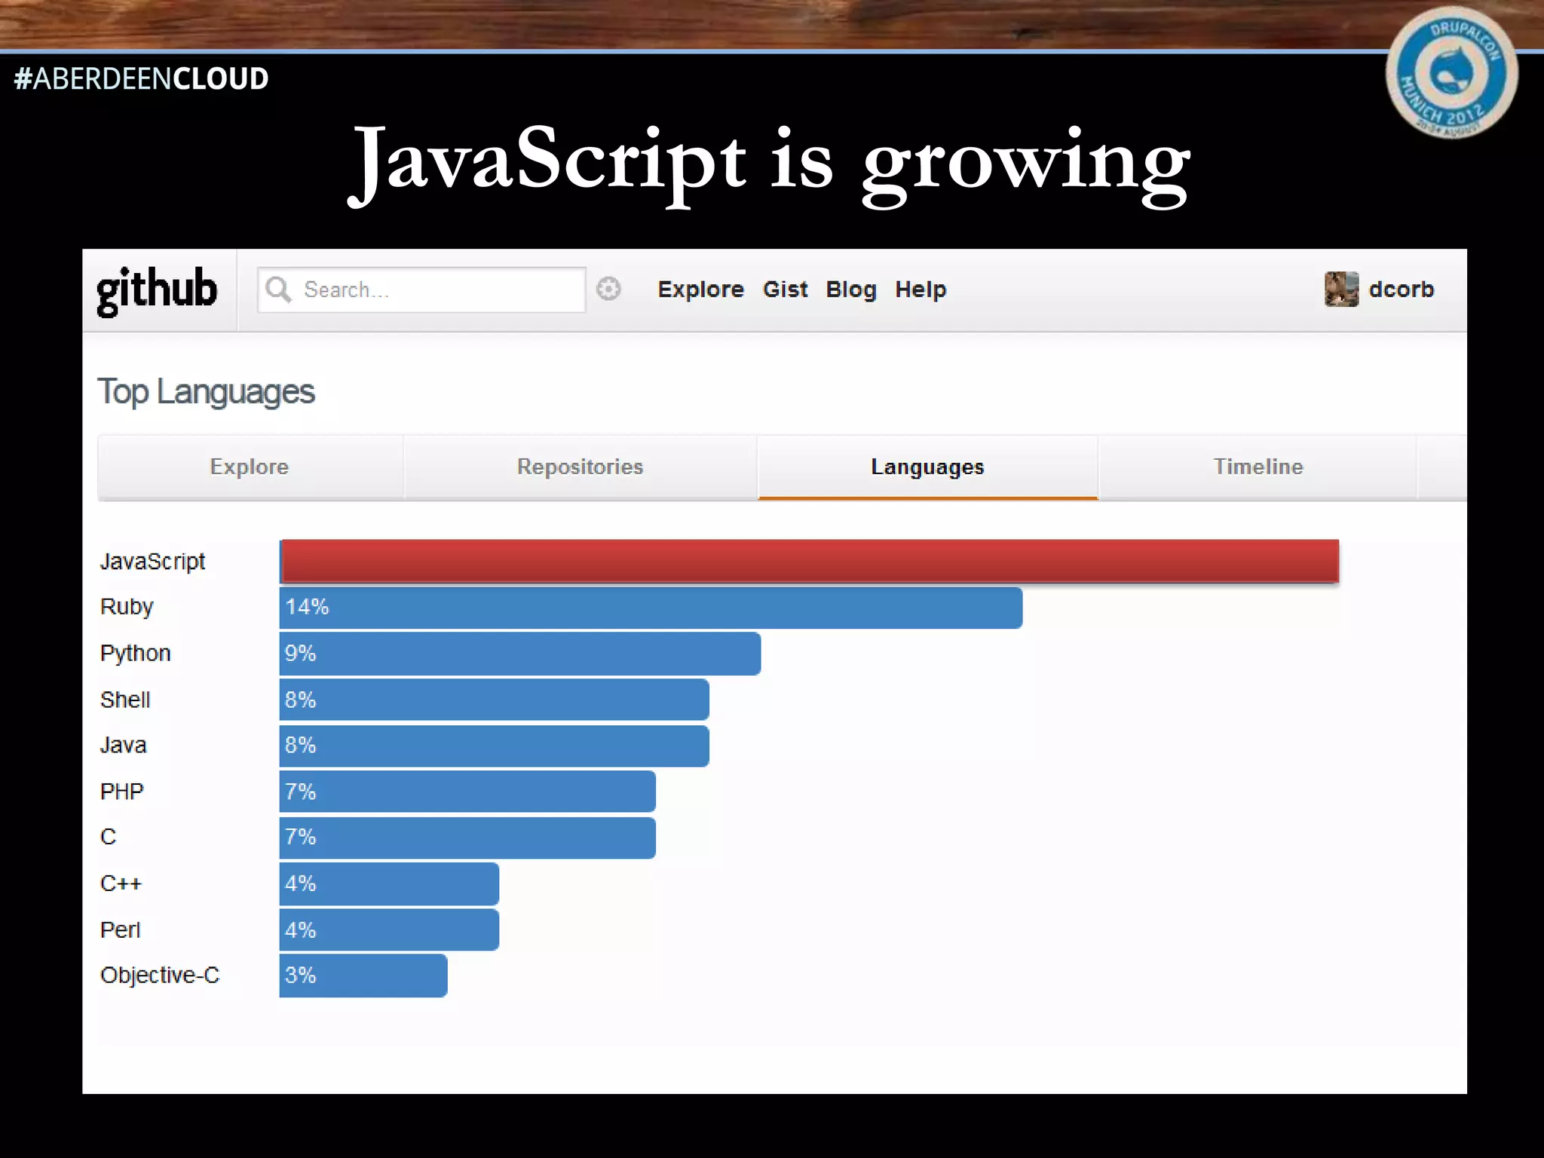Open the Gist navigation link

click(785, 289)
